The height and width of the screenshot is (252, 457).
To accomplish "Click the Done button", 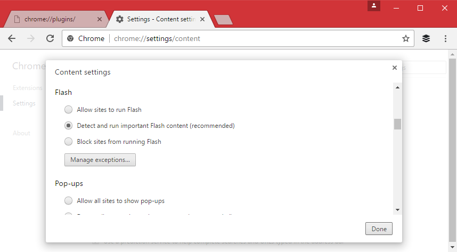I will (x=379, y=229).
